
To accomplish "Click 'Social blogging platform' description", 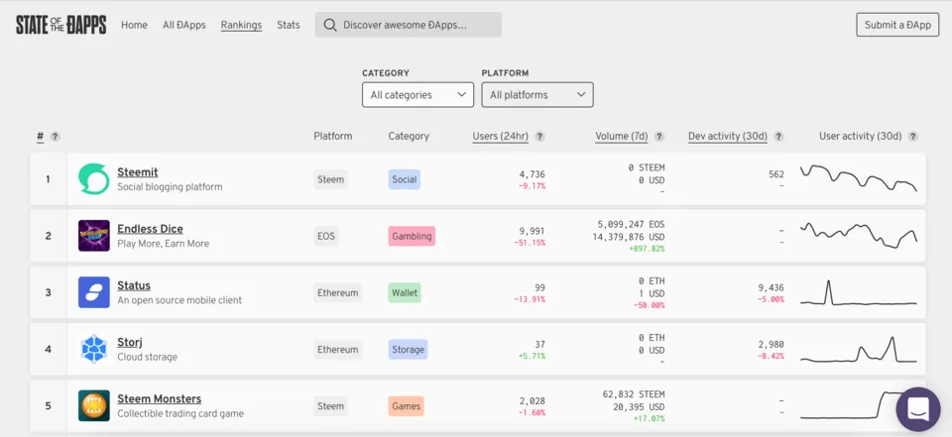I will coord(170,187).
